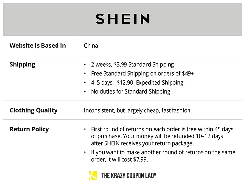The height and width of the screenshot is (189, 245).
Task: Click bullet point before '2 weeks' line
Action: pos(85,65)
